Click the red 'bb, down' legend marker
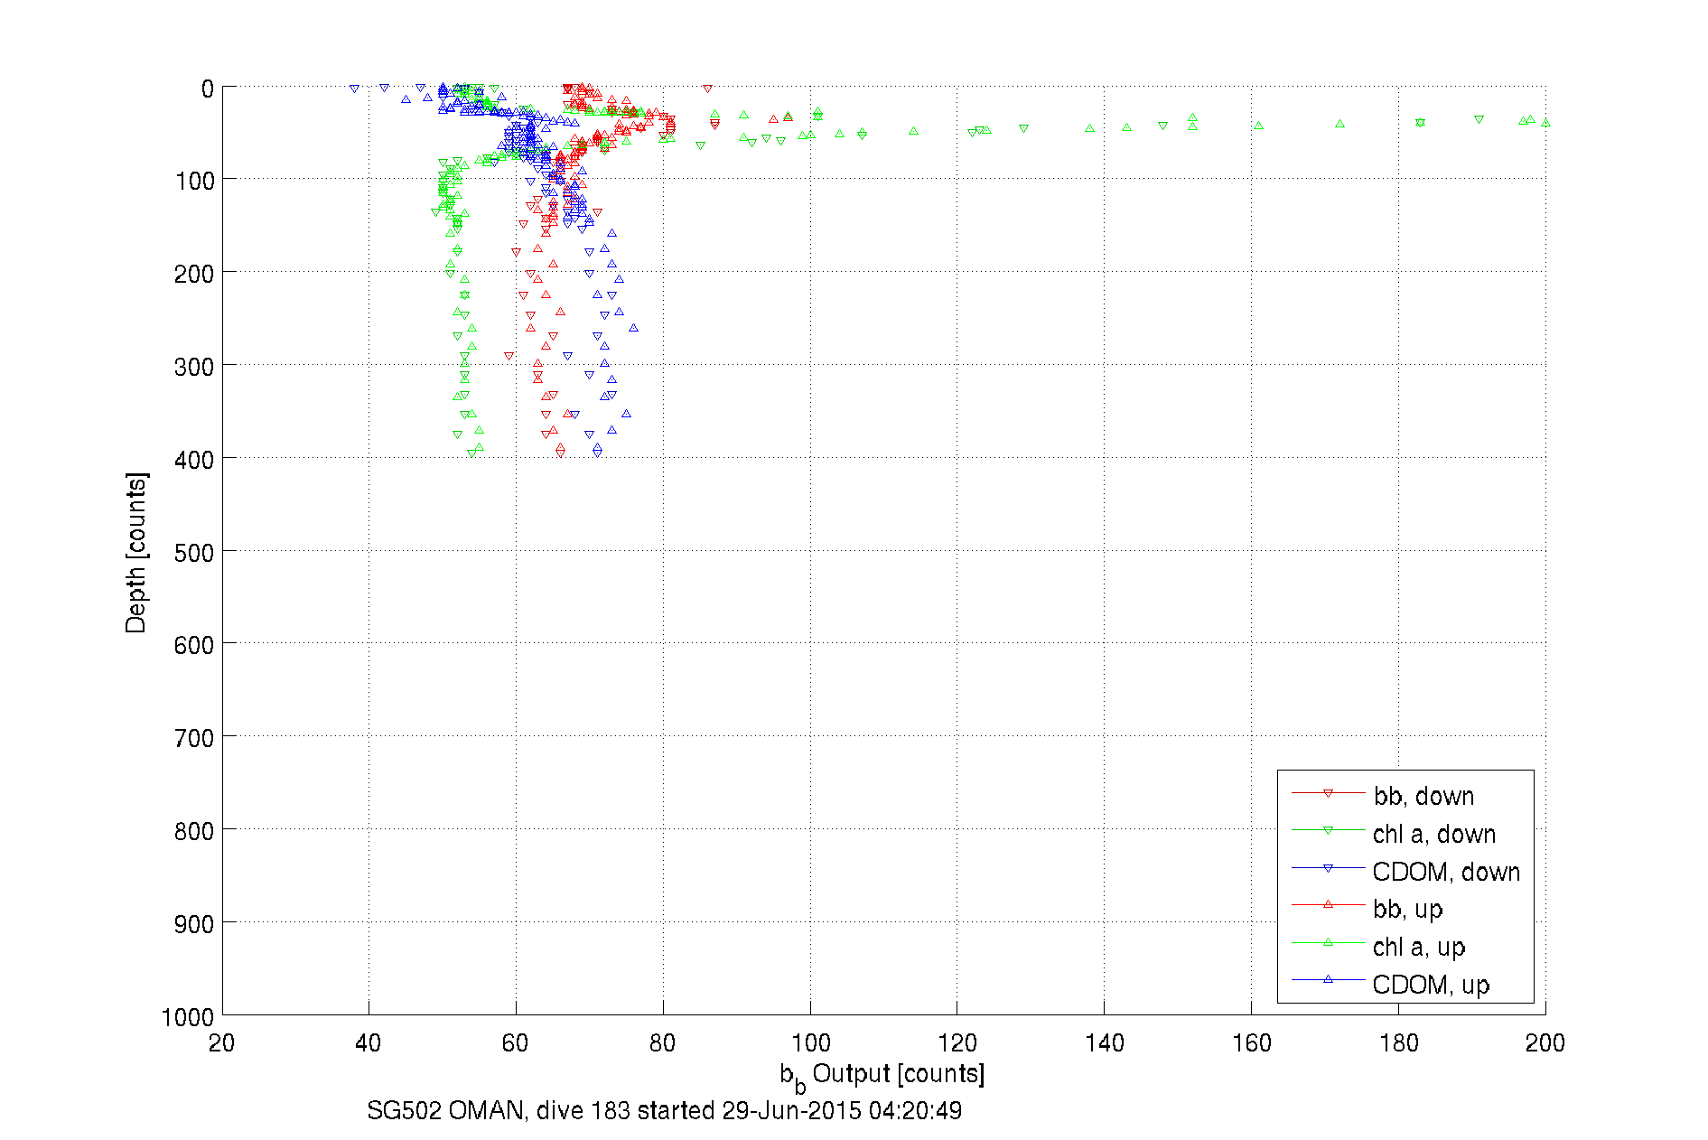Screen dimensions: 1708x1140 pos(1328,794)
